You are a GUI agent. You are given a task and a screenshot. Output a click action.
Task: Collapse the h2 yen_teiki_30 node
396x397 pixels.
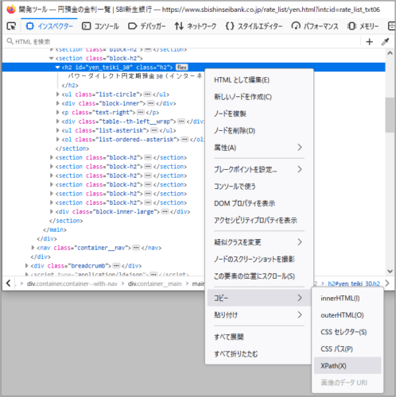[x=57, y=67]
